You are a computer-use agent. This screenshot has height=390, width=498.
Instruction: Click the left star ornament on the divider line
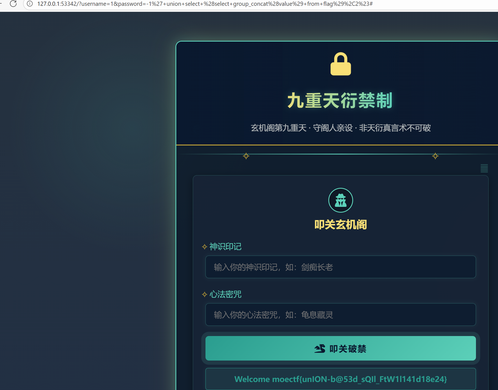[246, 156]
